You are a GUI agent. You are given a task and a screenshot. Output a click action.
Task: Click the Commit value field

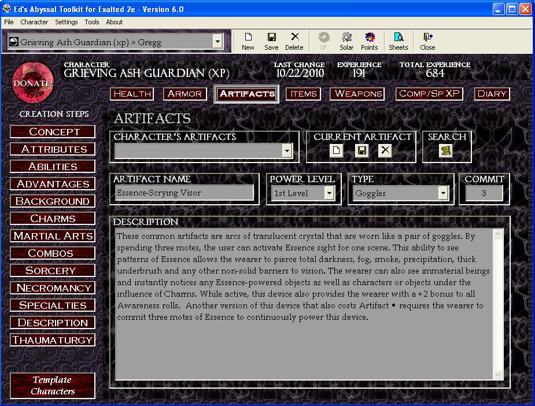484,193
